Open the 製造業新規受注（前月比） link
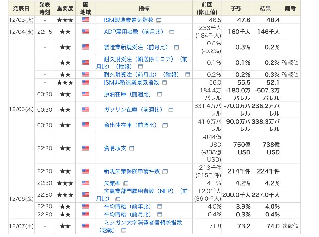 tap(136, 47)
